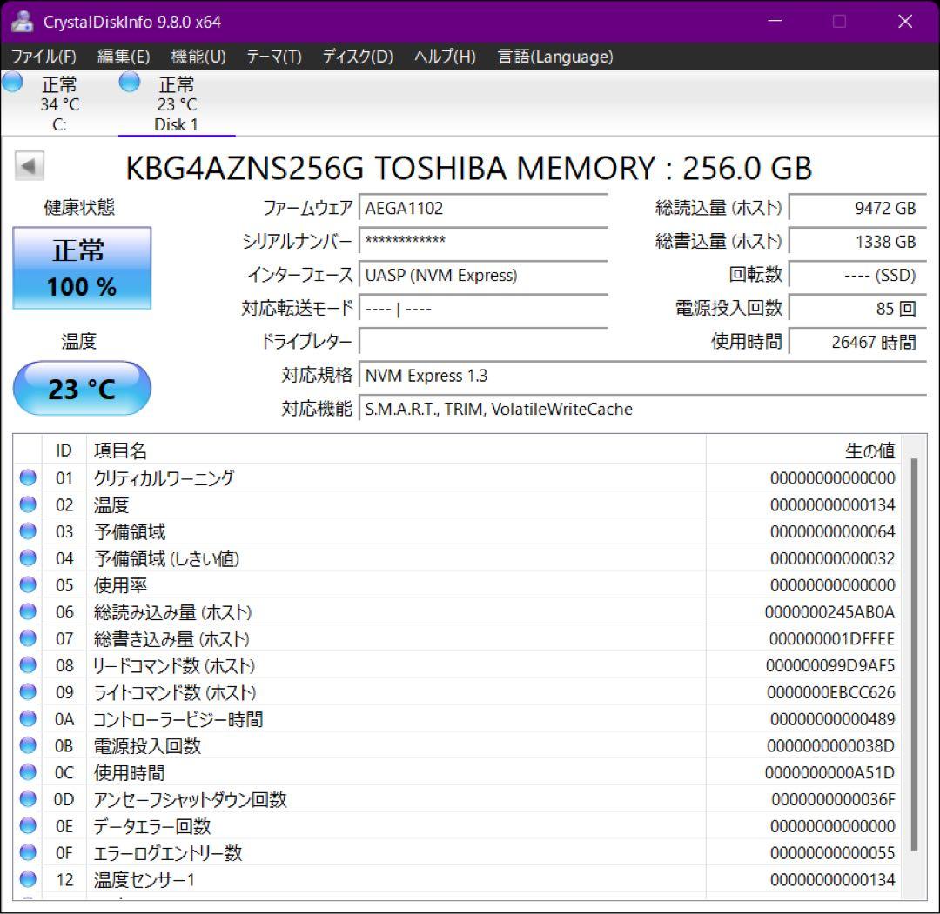
Task: Click the 1338 GB total writes value
Action: tap(857, 242)
